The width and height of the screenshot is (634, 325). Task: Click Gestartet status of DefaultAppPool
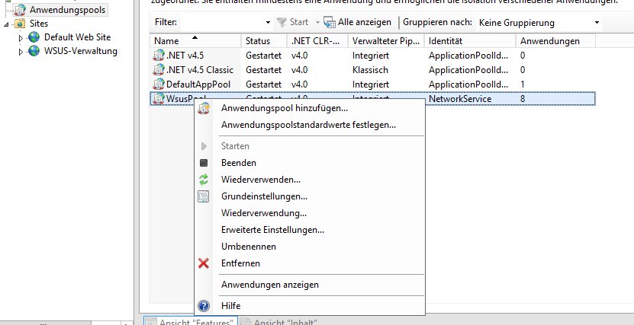264,84
